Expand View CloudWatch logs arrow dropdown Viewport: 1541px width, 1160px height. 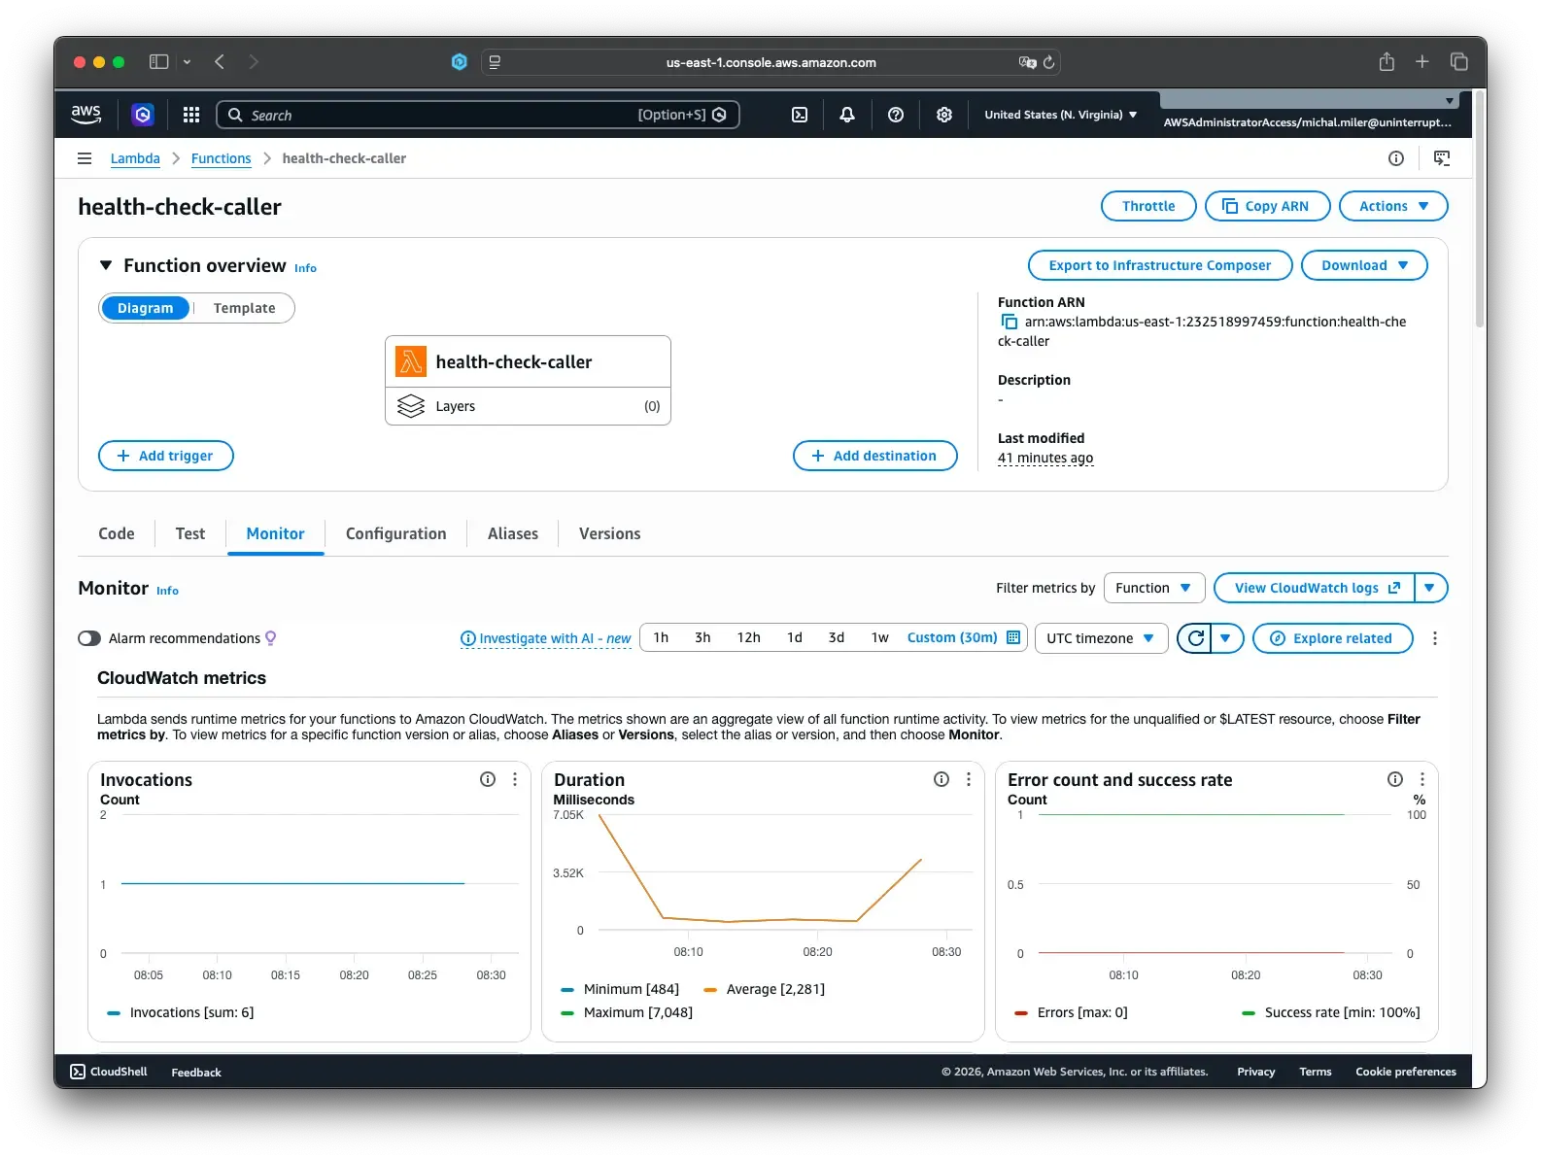[1430, 588]
